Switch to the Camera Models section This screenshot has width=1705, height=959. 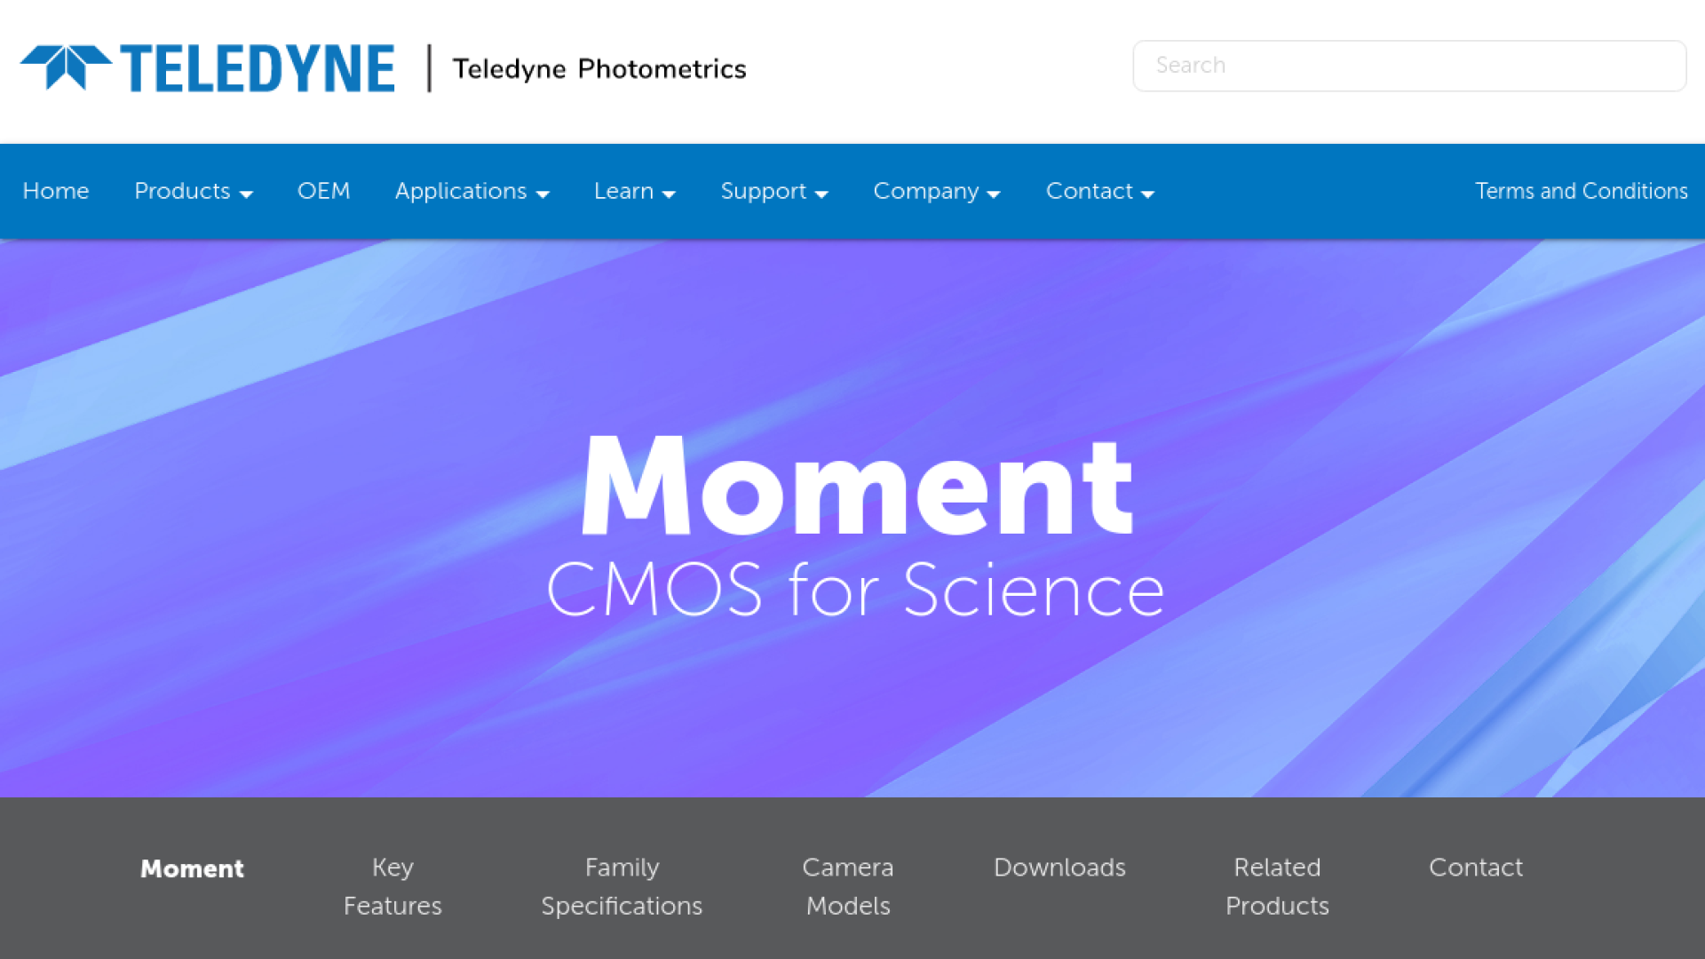(848, 886)
